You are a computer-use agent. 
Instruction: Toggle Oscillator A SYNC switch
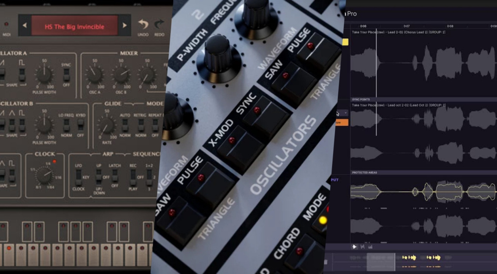click(66, 75)
